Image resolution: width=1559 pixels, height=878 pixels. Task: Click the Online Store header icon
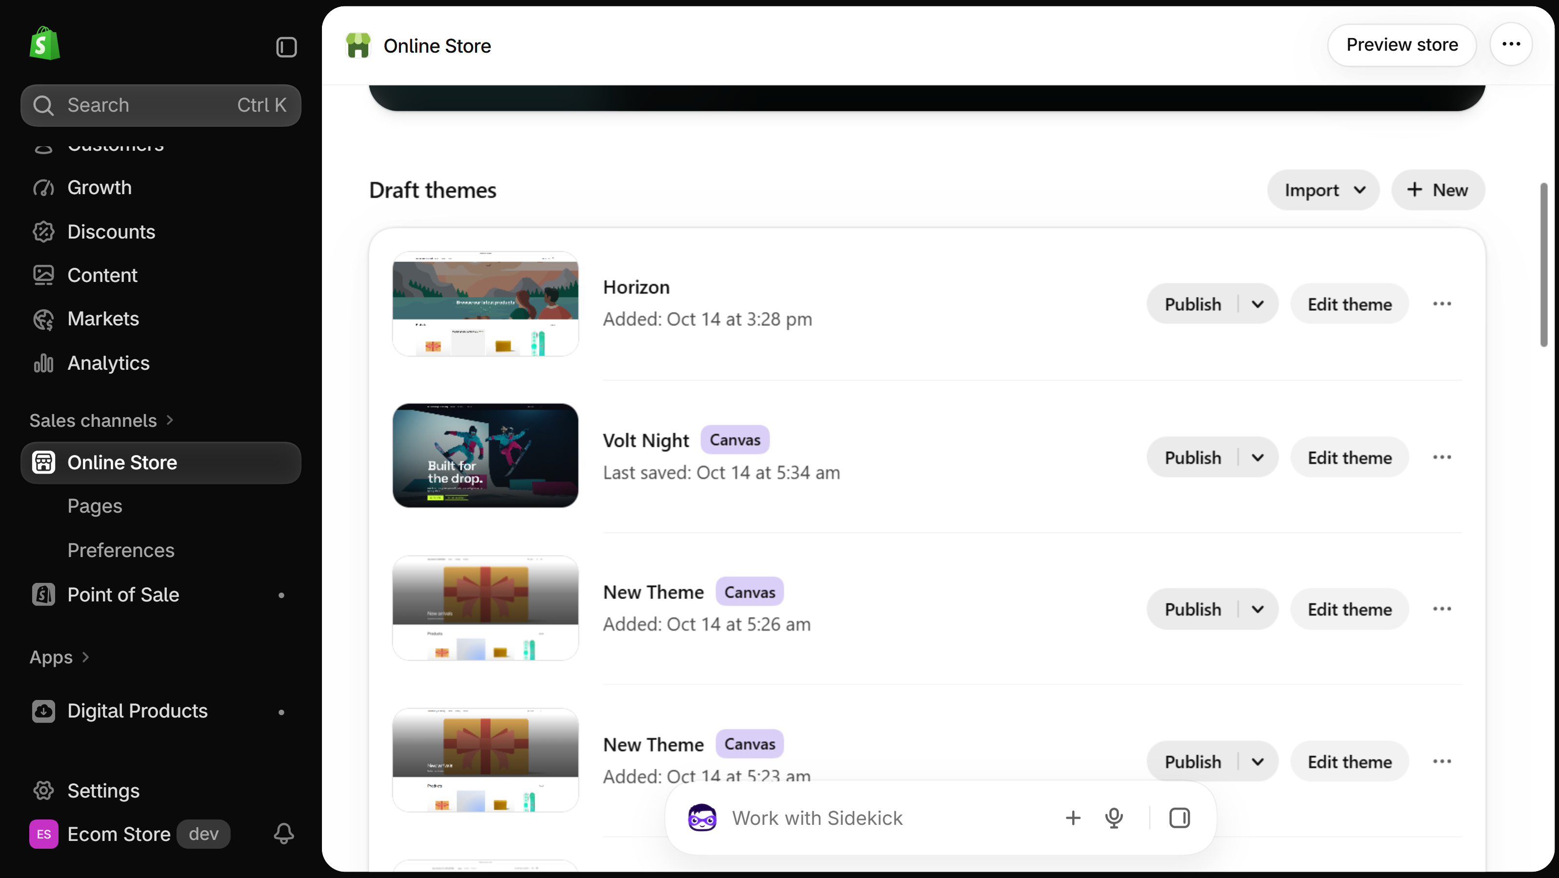(x=358, y=45)
